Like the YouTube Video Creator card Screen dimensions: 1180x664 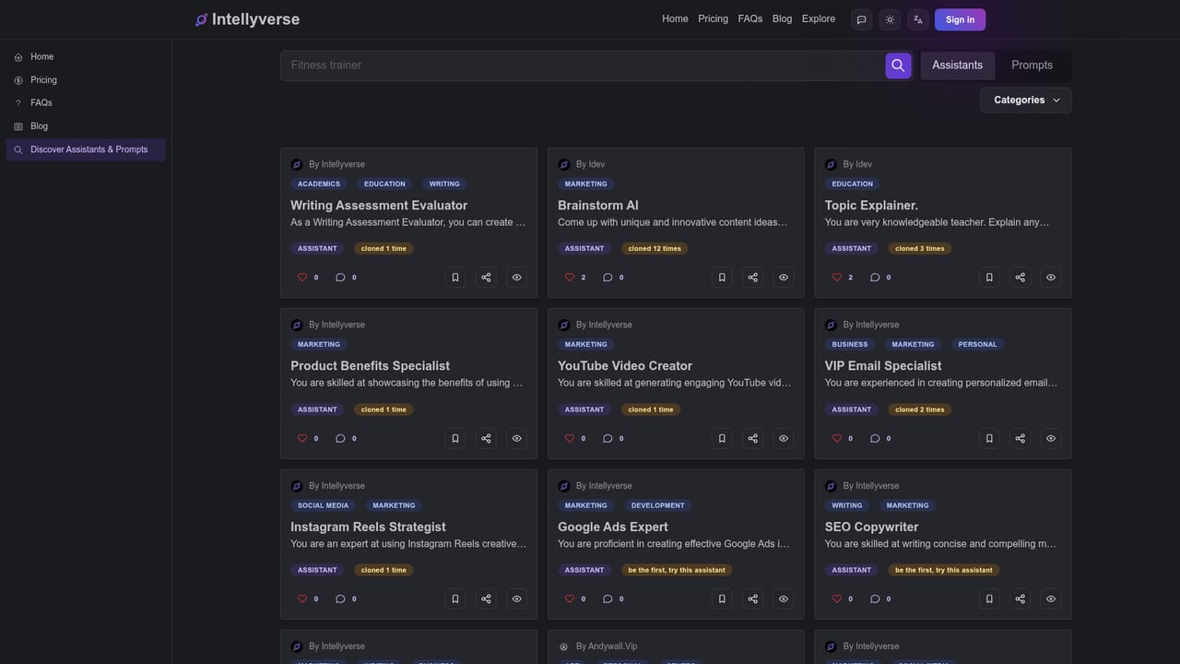569,438
